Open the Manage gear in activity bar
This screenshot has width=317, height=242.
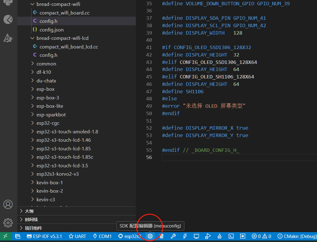[x=8, y=222]
